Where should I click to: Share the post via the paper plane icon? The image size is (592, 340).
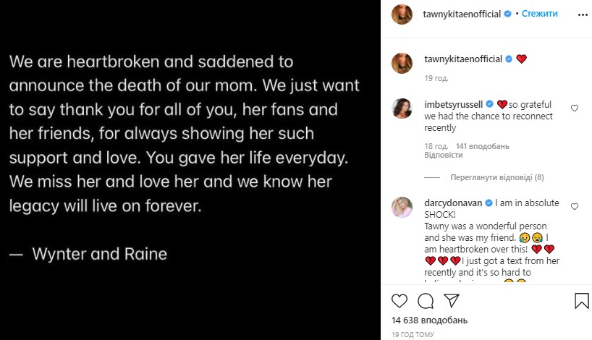451,300
